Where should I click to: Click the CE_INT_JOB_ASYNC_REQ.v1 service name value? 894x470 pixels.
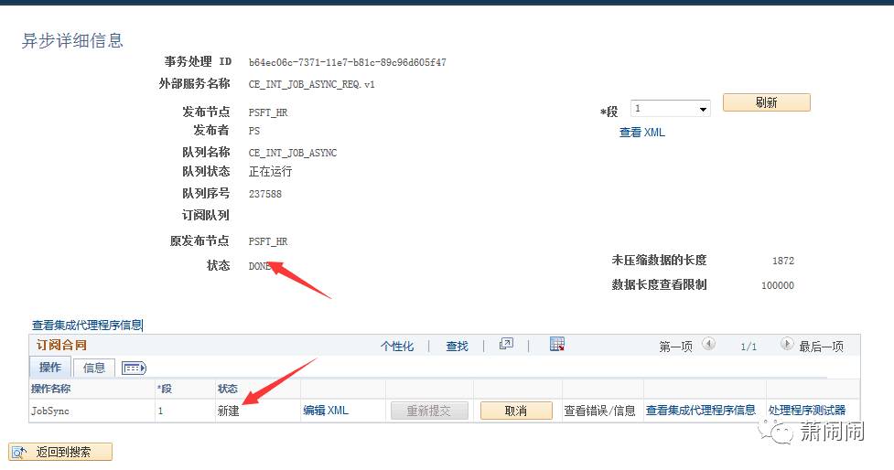tap(311, 84)
